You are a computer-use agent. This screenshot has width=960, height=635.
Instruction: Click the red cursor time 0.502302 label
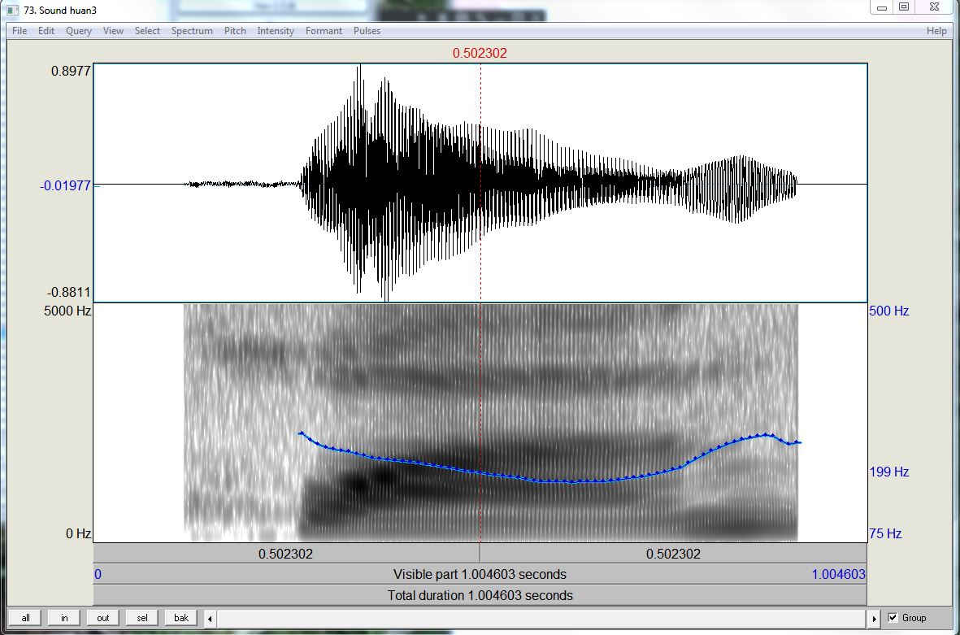(480, 54)
